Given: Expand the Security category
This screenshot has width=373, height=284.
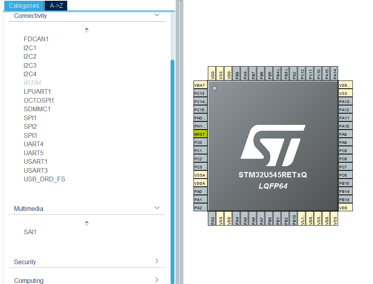Looking at the screenshot, I should point(157,261).
